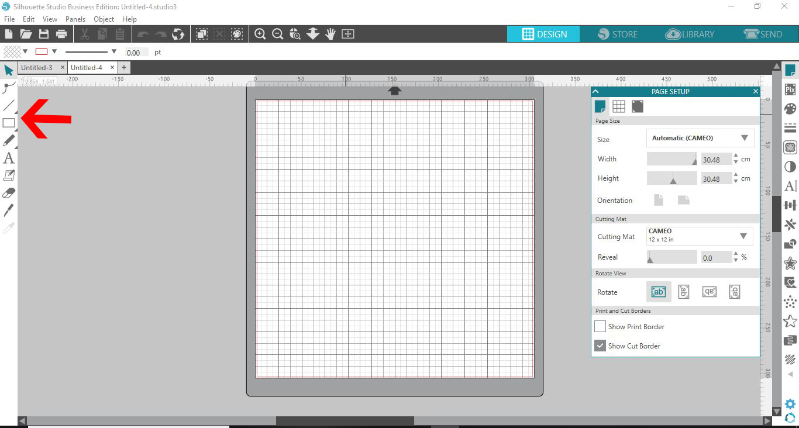Set portrait page orientation
The image size is (799, 428).
(x=659, y=200)
